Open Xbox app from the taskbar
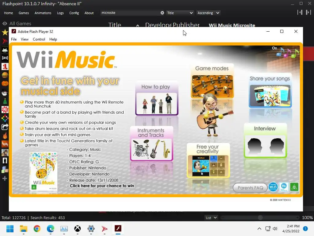This screenshot has height=236, width=314. click(x=78, y=229)
